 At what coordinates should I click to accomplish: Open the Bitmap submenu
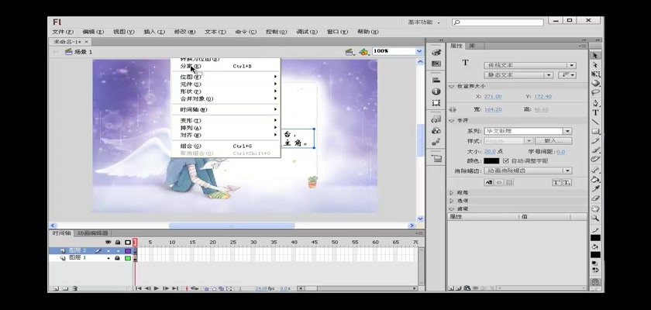click(x=226, y=77)
